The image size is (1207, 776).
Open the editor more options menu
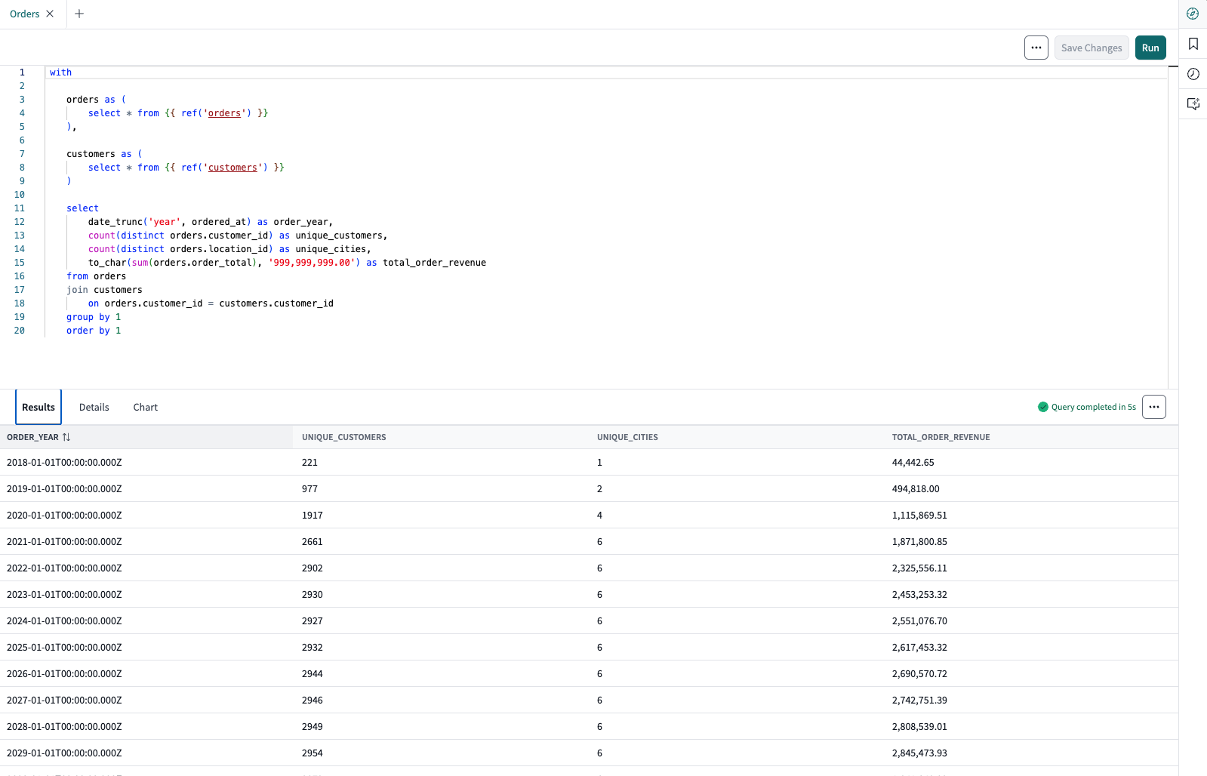tap(1036, 48)
